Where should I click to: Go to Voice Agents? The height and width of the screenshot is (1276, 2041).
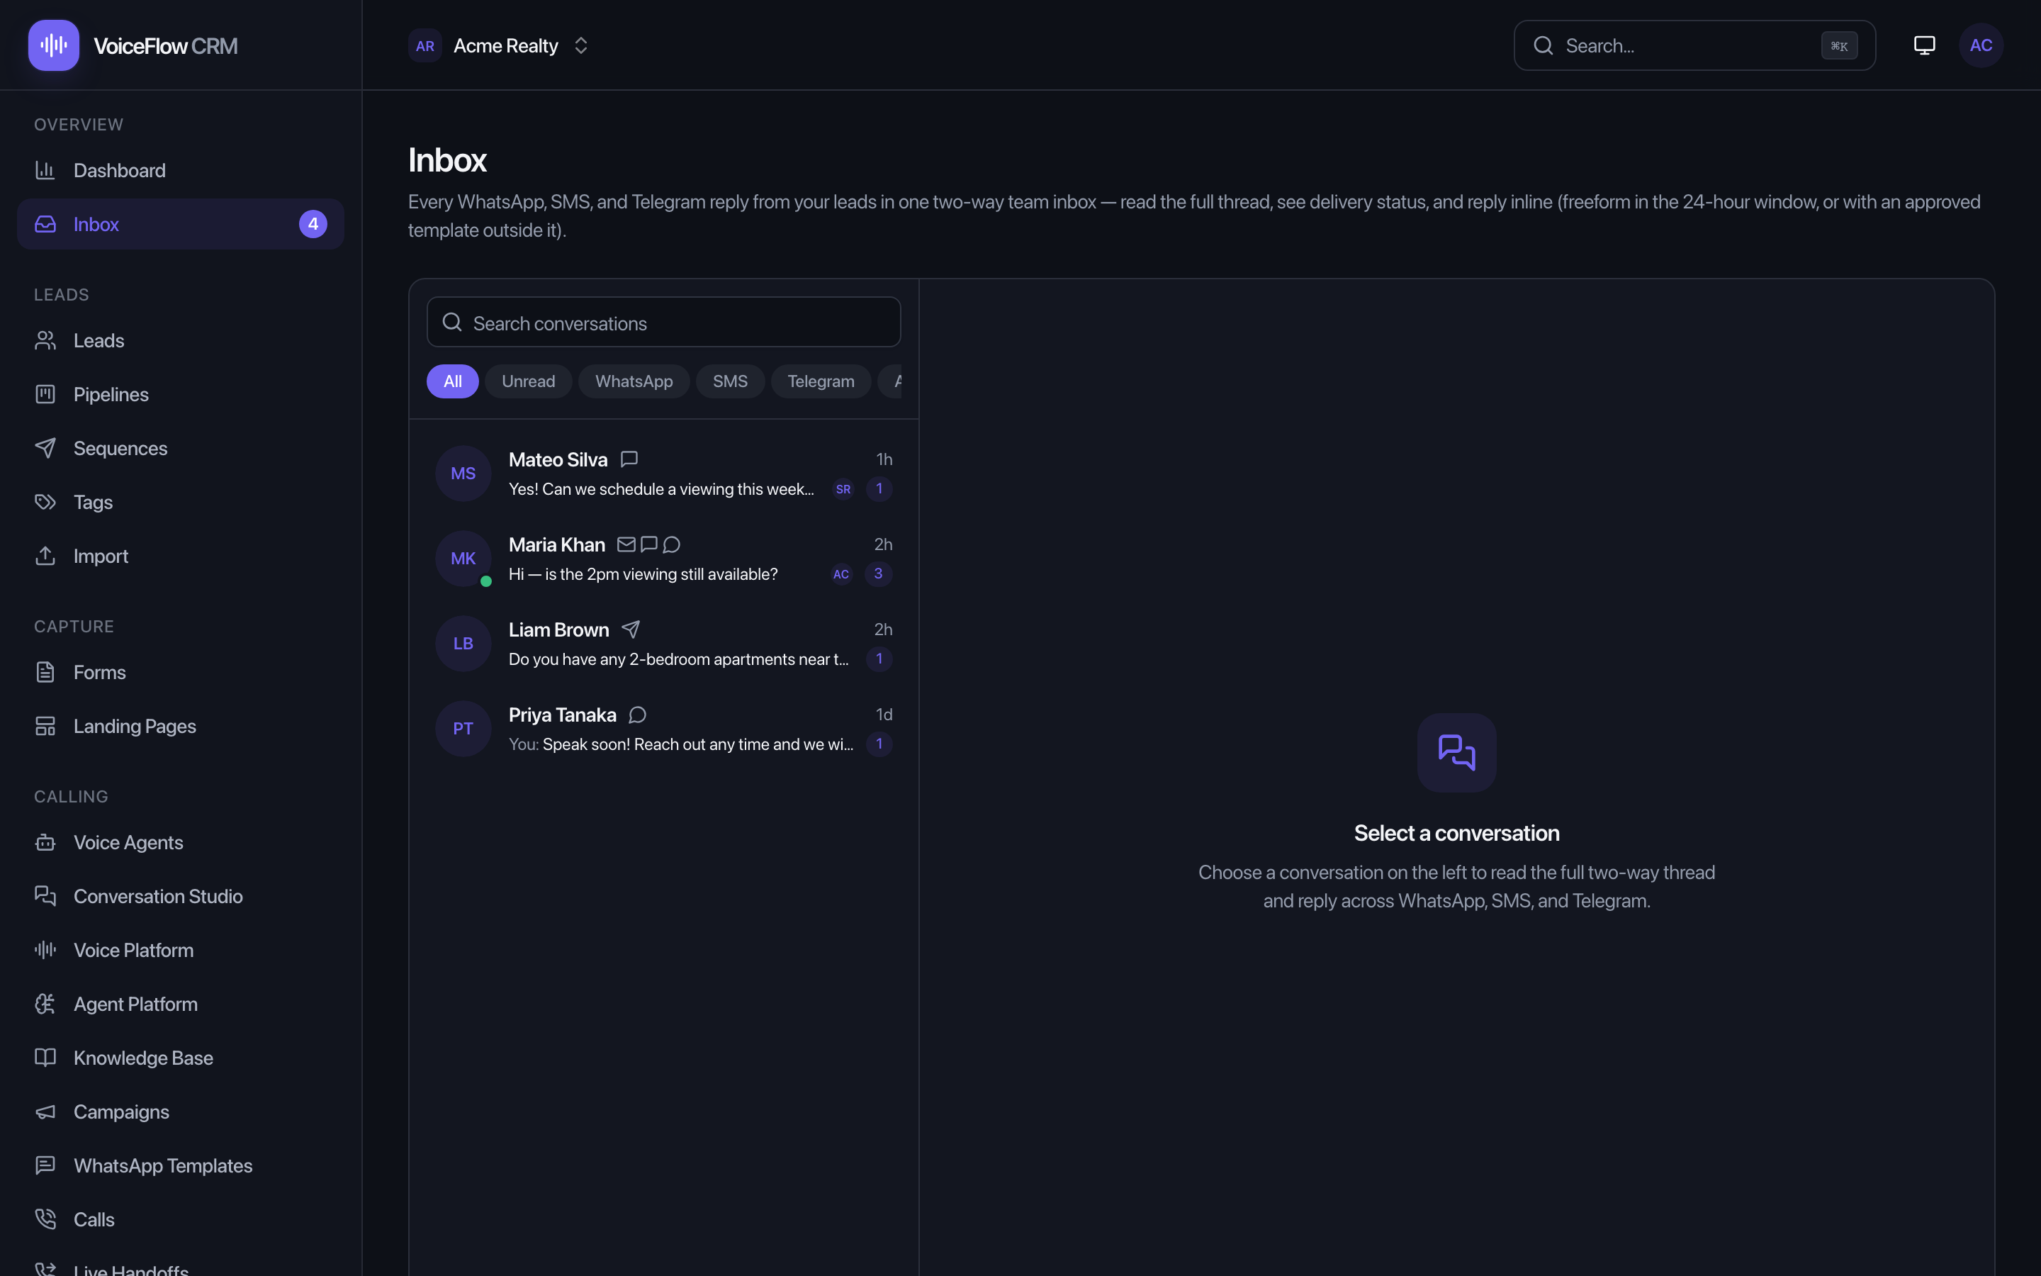pos(181,843)
